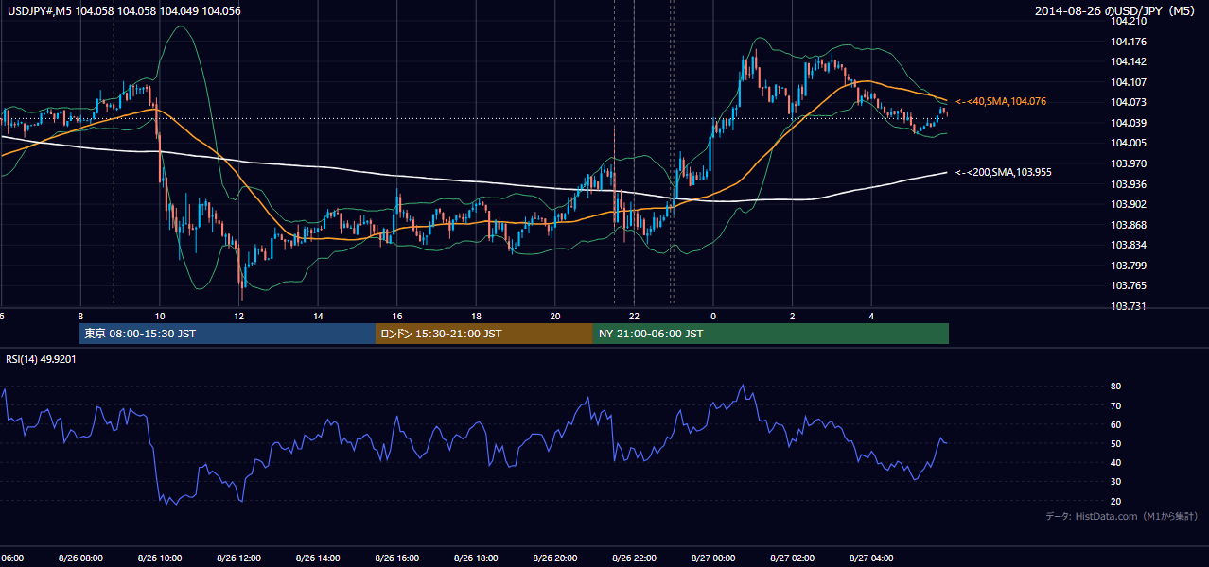The height and width of the screenshot is (567, 1209).
Task: Click the RSI axis value 70
Action: point(1115,405)
